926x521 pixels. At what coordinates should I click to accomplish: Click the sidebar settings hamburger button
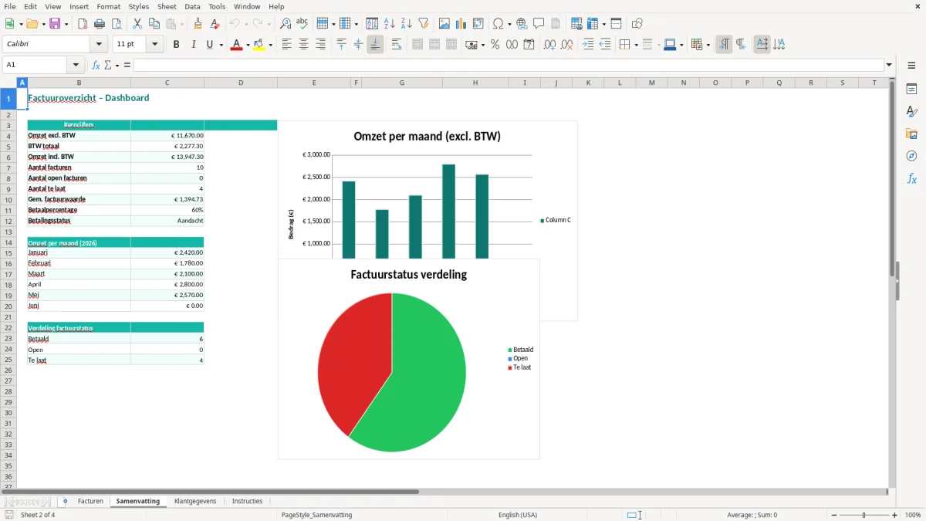coord(912,66)
